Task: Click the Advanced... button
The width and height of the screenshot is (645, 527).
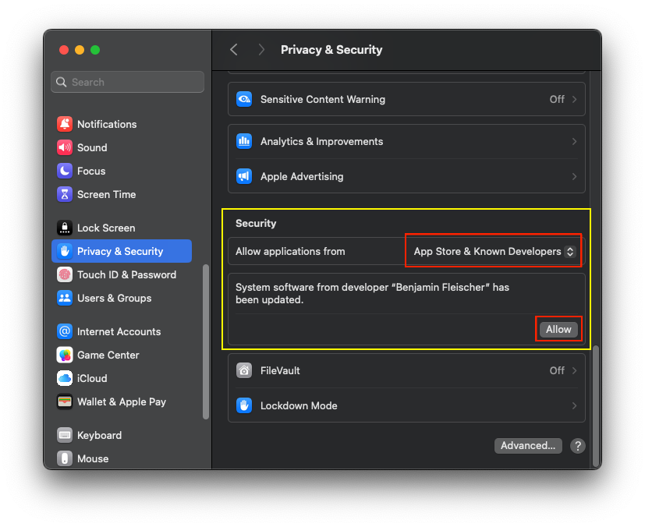Action: pyautogui.click(x=528, y=446)
